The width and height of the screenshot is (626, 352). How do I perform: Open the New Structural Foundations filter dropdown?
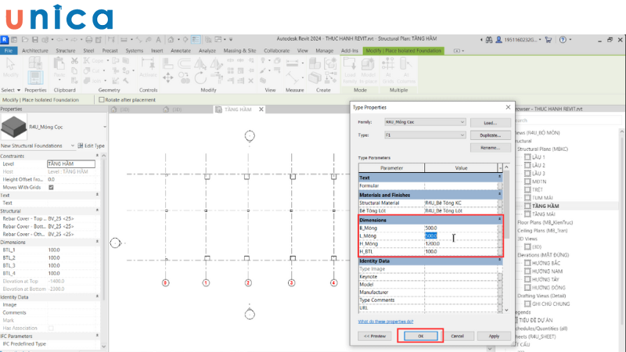72,145
